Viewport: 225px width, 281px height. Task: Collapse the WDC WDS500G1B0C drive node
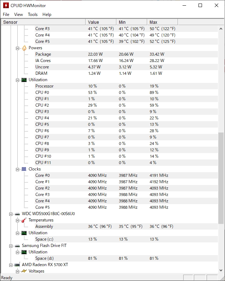point(11,214)
